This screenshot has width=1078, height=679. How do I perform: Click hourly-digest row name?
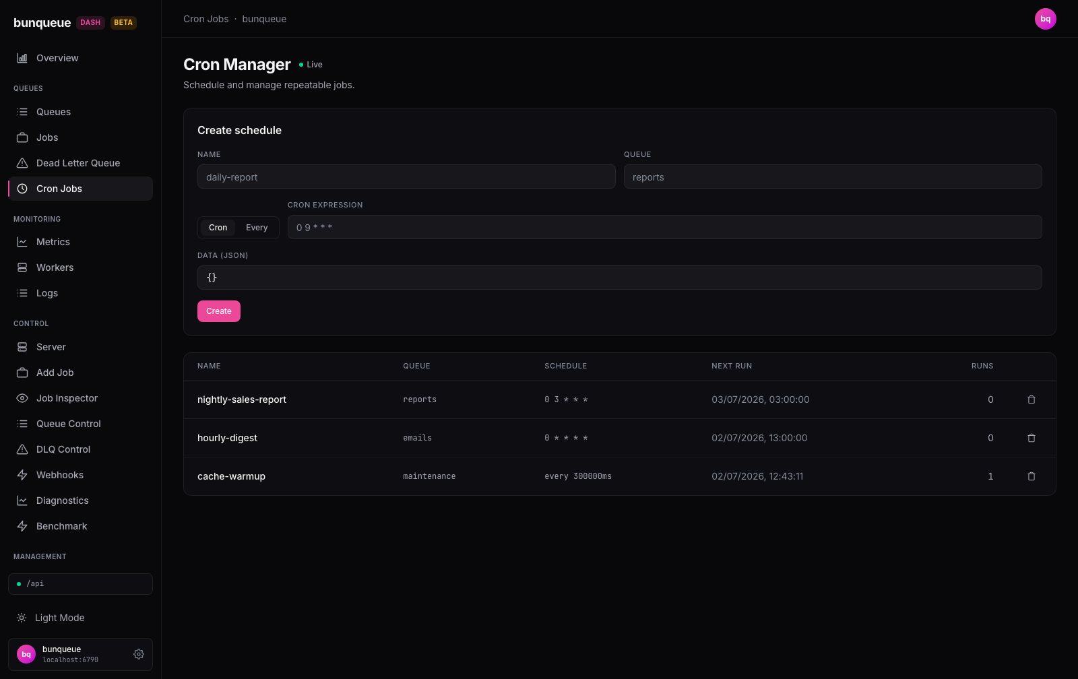point(227,438)
